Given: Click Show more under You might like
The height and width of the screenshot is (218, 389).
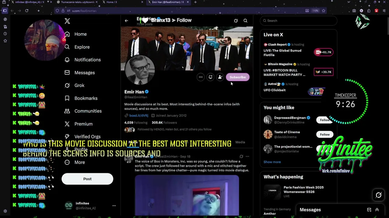Looking at the screenshot, I should click(272, 162).
